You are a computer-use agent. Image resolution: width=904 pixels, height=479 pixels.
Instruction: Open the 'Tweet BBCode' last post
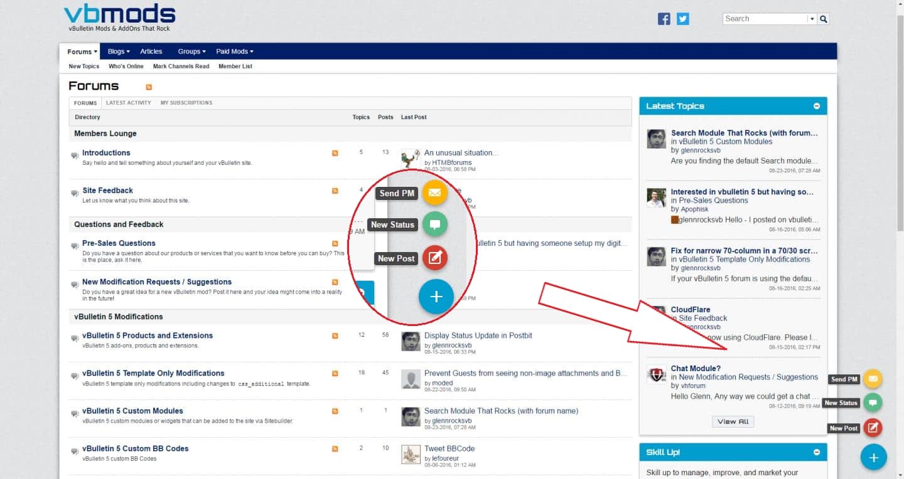pyautogui.click(x=449, y=449)
